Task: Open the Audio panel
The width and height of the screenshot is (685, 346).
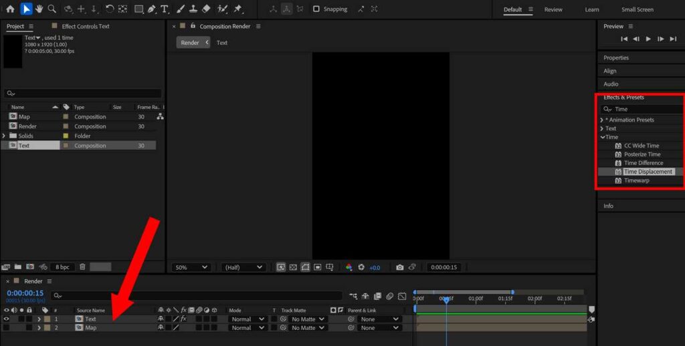Action: 611,83
